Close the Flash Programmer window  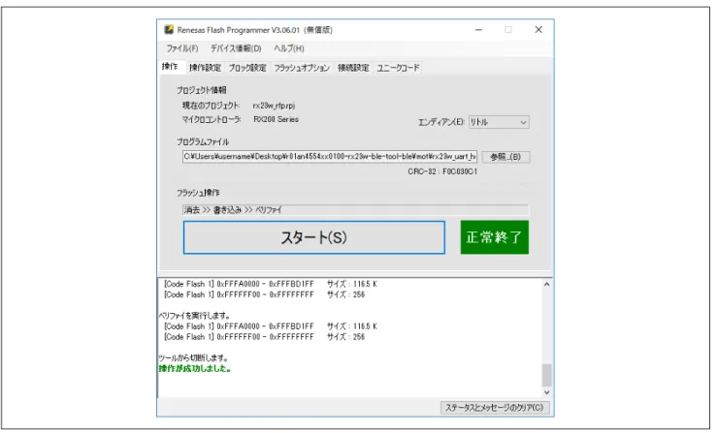click(x=538, y=30)
